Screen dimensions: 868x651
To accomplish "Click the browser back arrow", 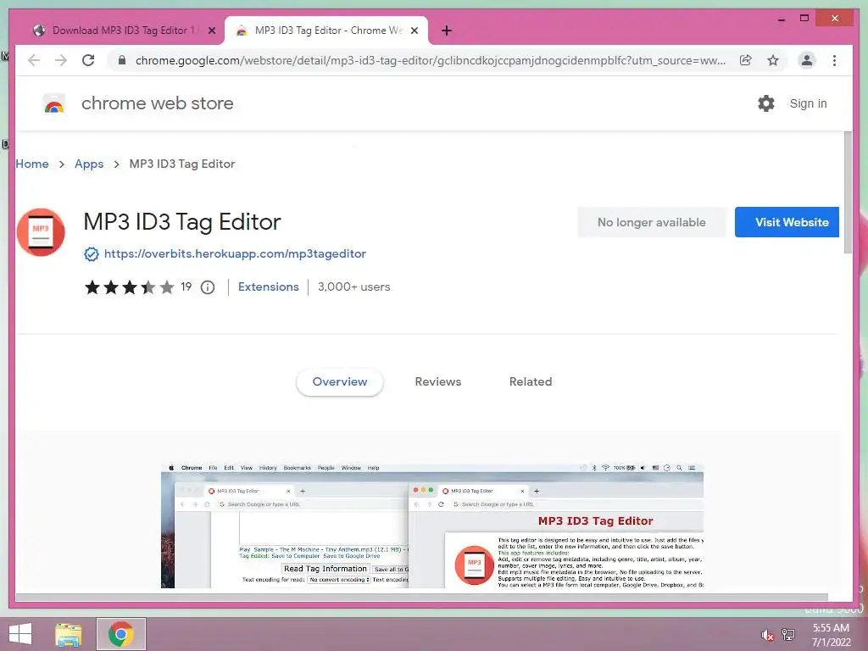I will pos(34,60).
